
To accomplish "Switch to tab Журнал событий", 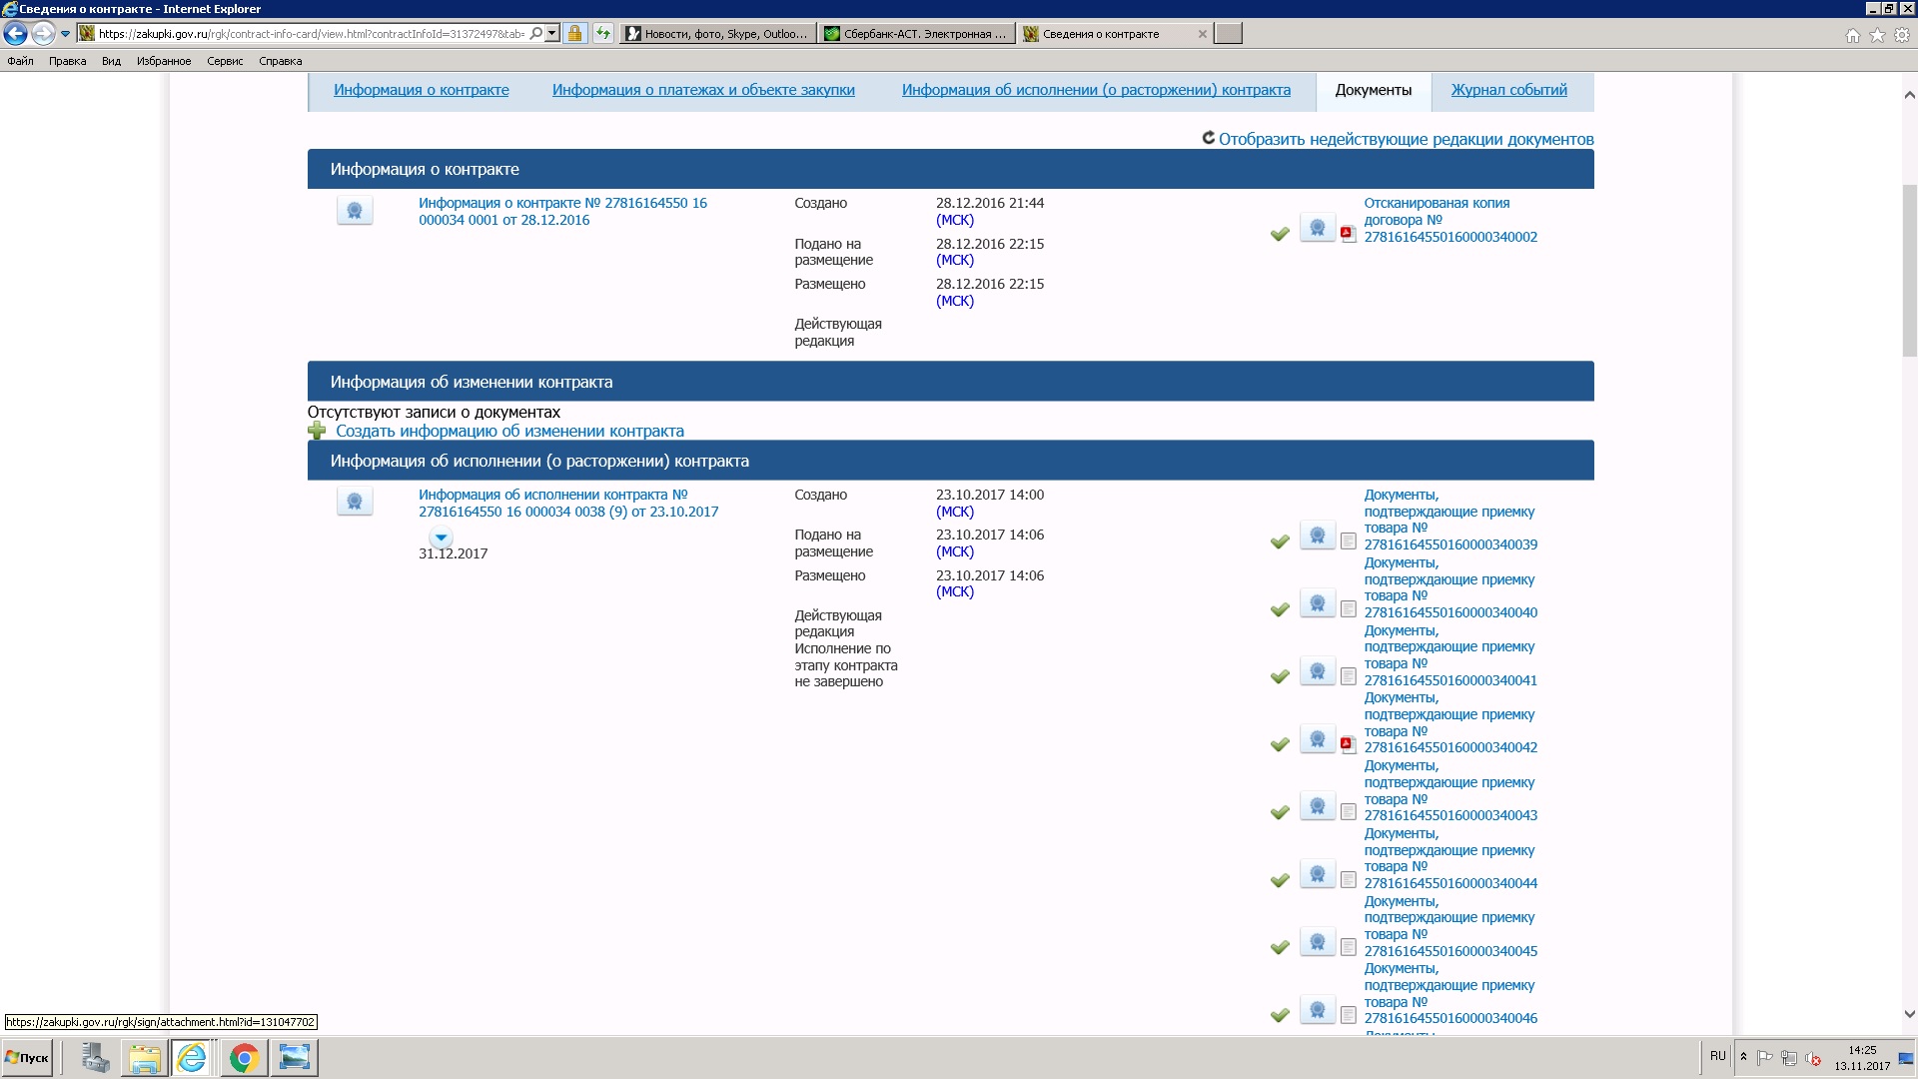I will point(1508,90).
